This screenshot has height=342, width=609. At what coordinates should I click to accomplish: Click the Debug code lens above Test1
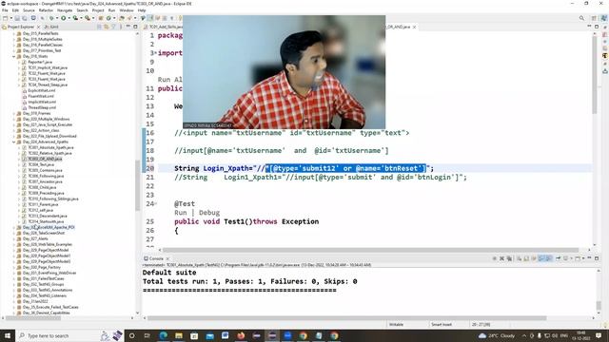[209, 213]
